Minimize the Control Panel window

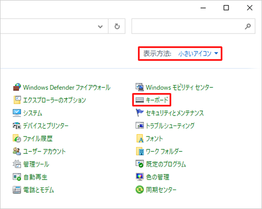point(203,8)
